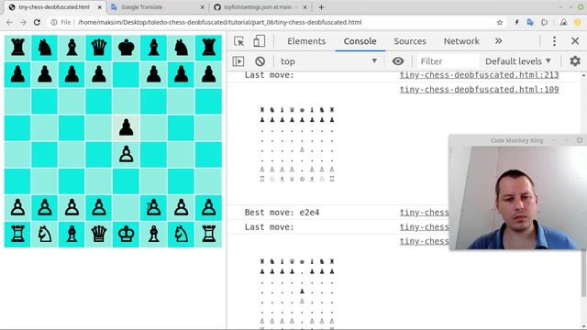Image resolution: width=587 pixels, height=330 pixels.
Task: Toggle the live expression eye icon
Action: (398, 61)
